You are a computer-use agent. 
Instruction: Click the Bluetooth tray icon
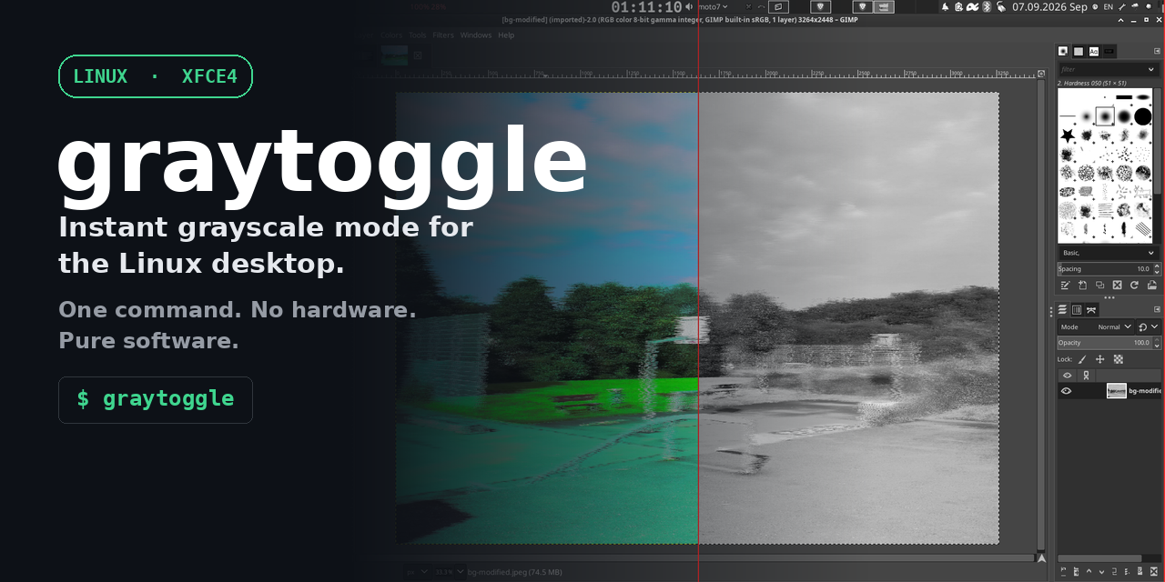click(987, 6)
